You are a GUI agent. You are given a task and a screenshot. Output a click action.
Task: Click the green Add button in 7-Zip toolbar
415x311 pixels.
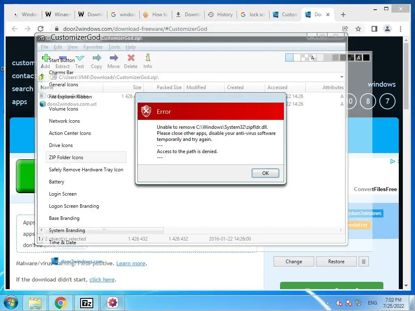click(x=46, y=58)
